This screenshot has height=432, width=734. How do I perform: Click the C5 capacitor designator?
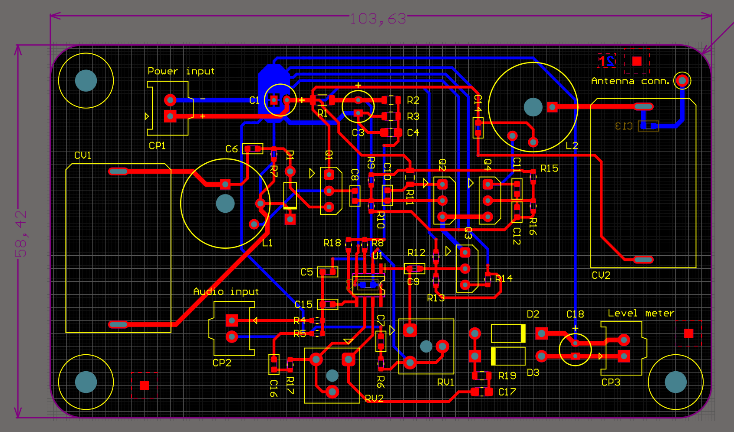(306, 272)
